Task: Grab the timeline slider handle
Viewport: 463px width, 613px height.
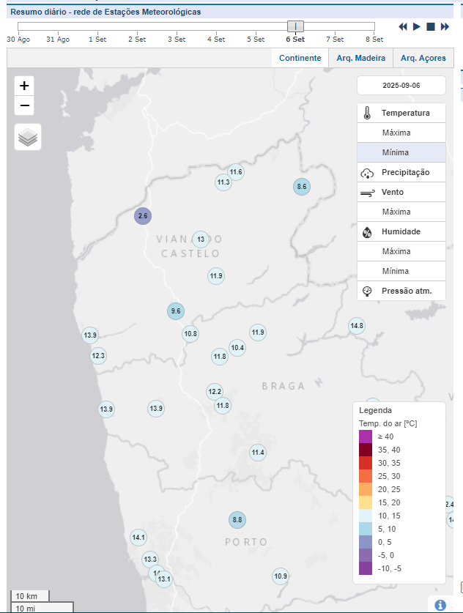Action: pos(296,26)
